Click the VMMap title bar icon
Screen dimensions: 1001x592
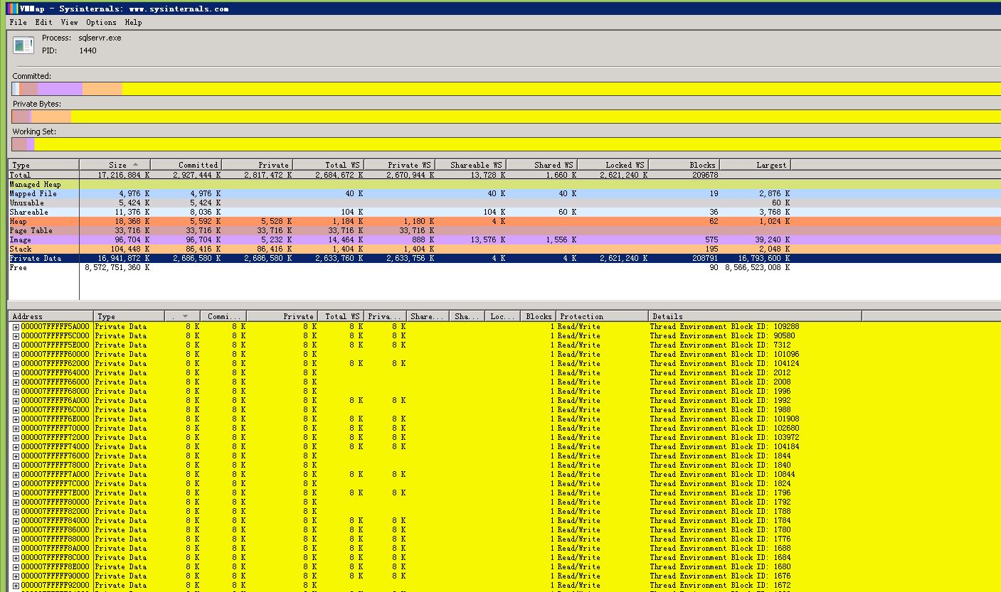coord(14,9)
